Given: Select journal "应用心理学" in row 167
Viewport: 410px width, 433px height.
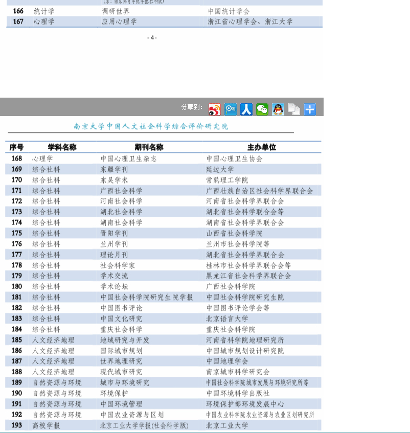Looking at the screenshot, I should [x=119, y=21].
